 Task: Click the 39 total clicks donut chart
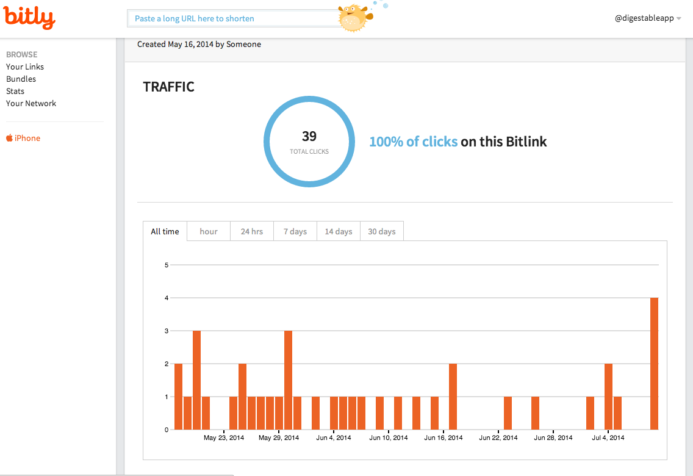click(309, 142)
